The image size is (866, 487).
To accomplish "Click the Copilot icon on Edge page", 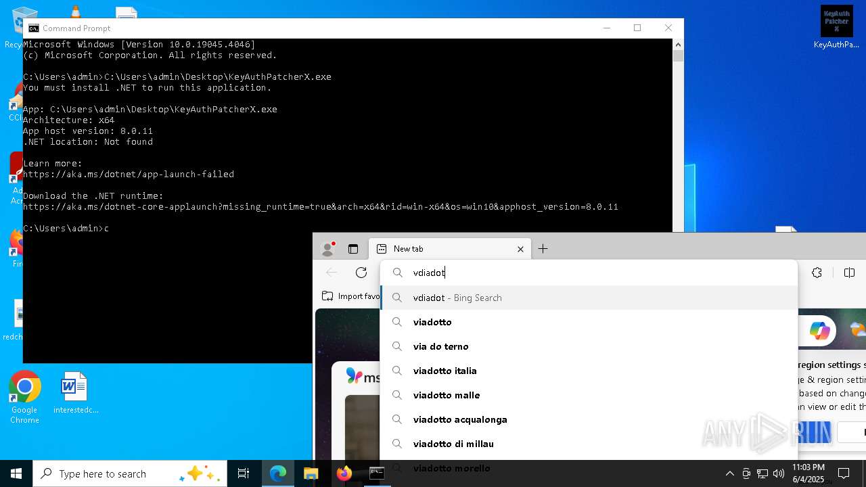I will click(x=820, y=331).
